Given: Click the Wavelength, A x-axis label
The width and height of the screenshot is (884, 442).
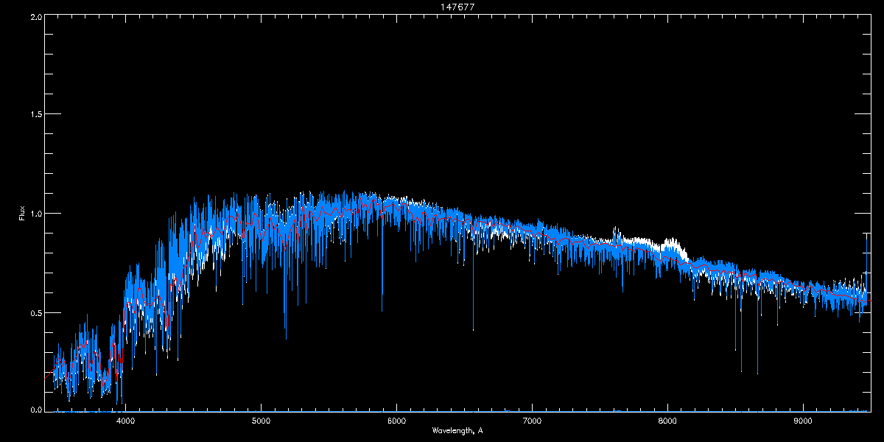Looking at the screenshot, I should pyautogui.click(x=457, y=431).
